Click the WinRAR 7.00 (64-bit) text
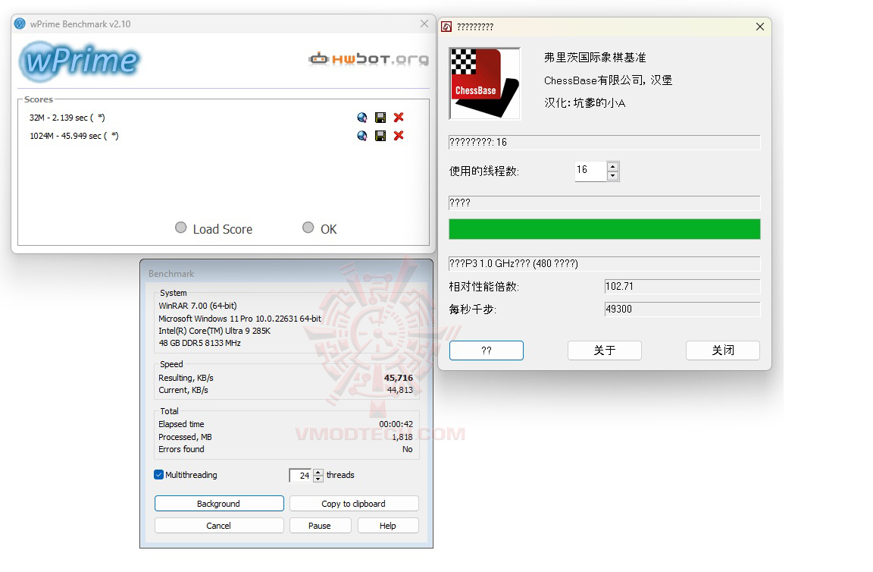 click(x=198, y=306)
